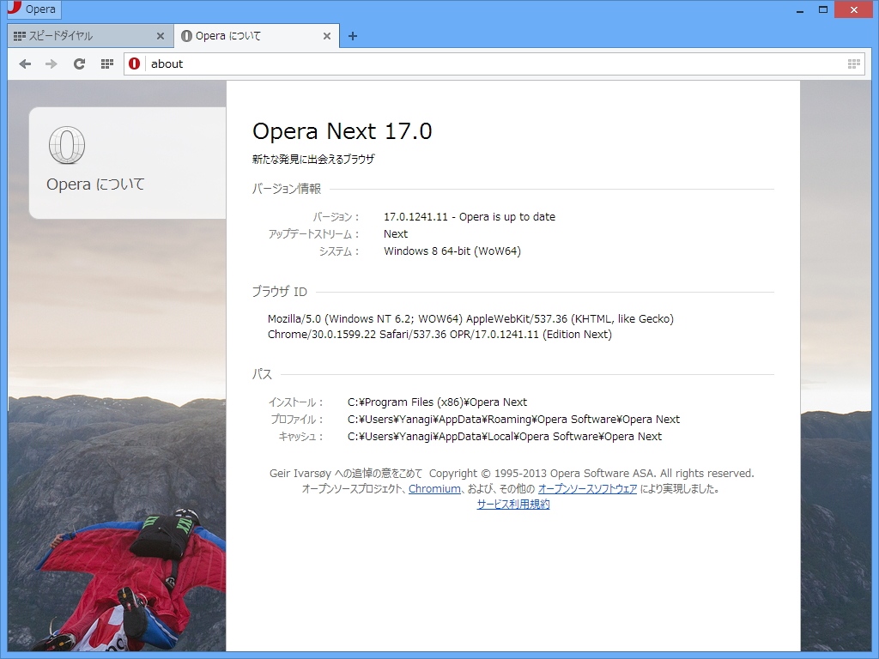
Task: Click the back navigation arrow
Action: [25, 63]
